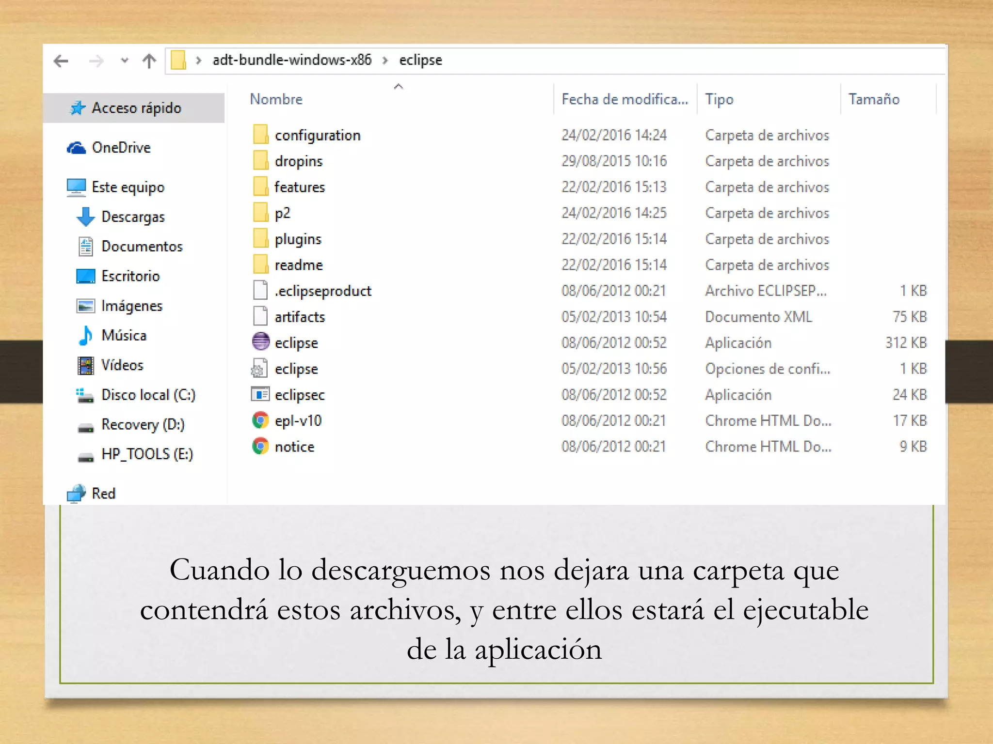Click the plugins folder icon

[260, 239]
